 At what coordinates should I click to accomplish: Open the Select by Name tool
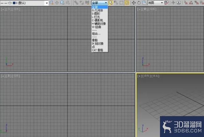point(116,3)
